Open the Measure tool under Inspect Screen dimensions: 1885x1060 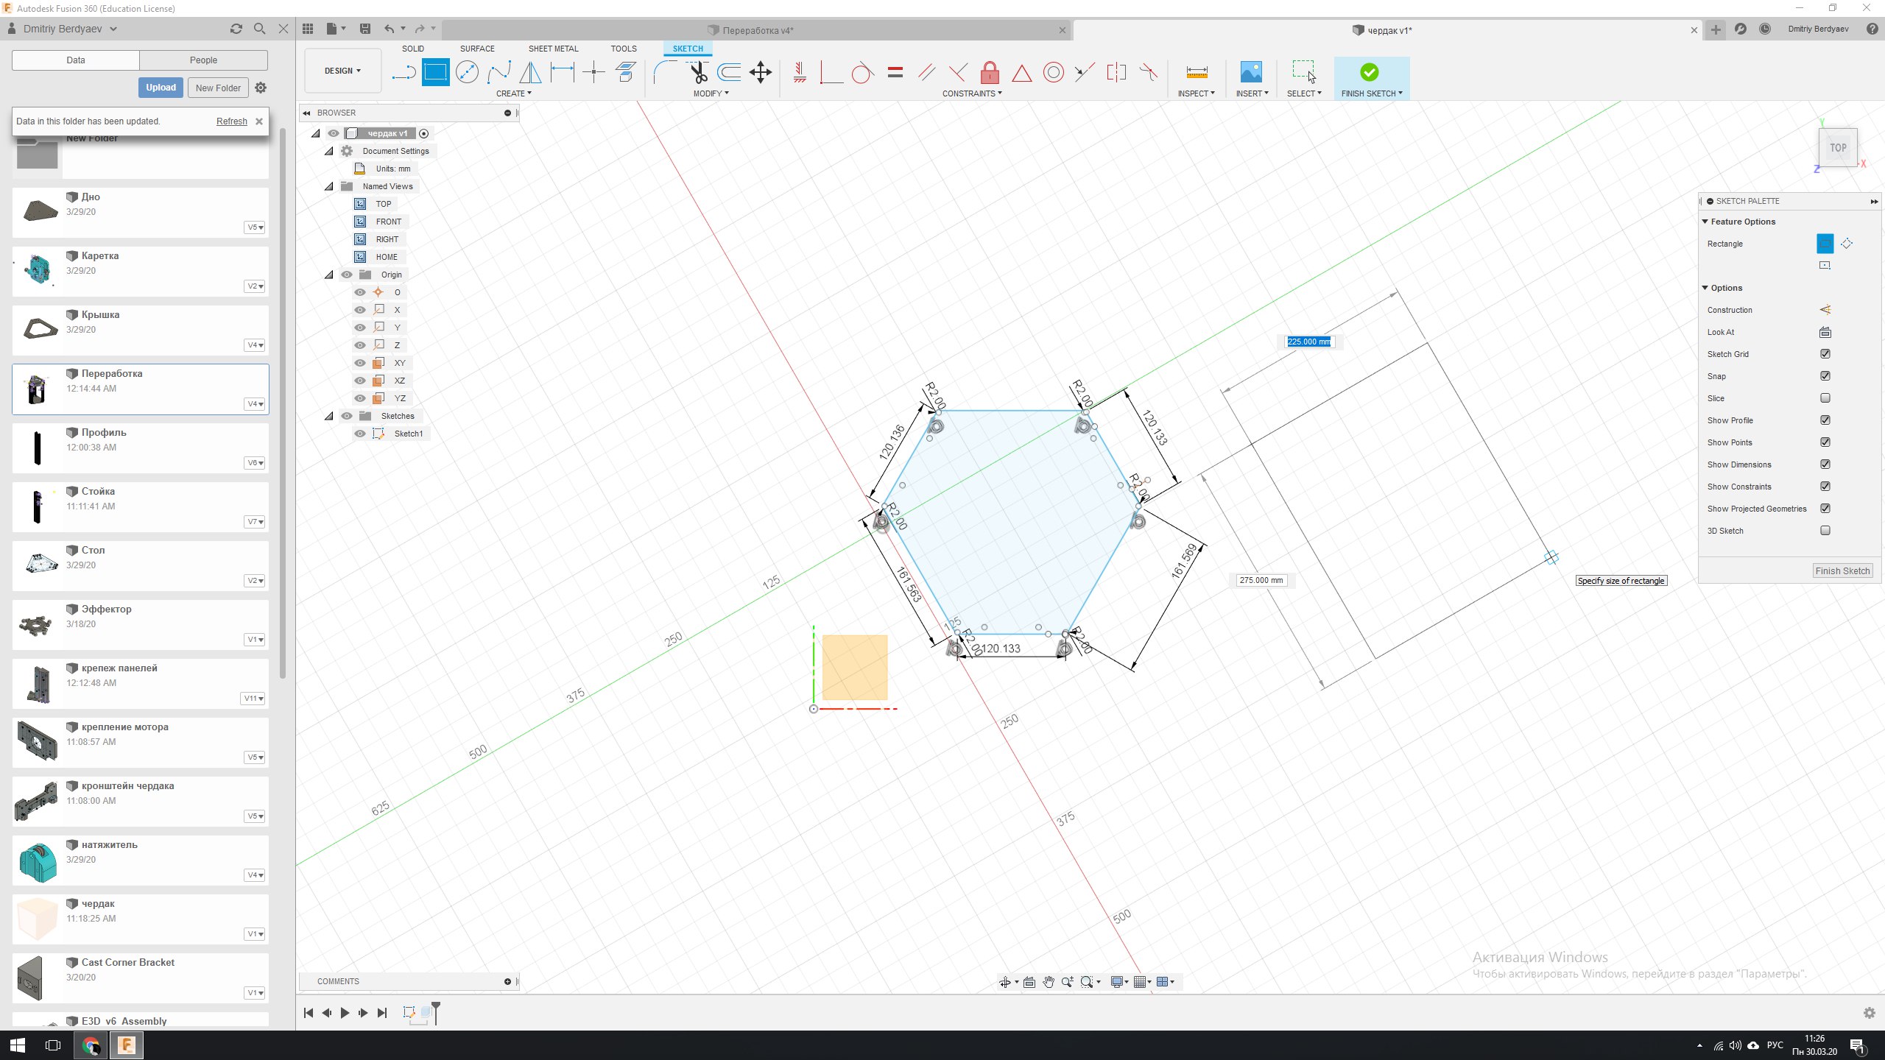click(x=1197, y=72)
